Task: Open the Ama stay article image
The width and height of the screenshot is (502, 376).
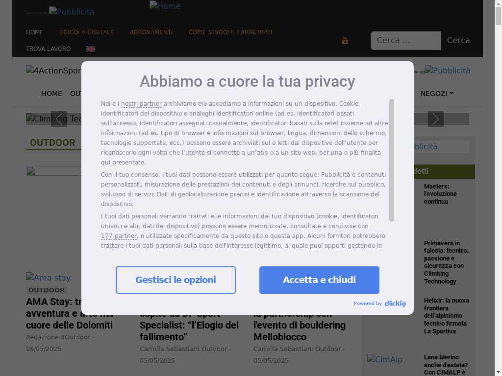Action: pyautogui.click(x=49, y=278)
